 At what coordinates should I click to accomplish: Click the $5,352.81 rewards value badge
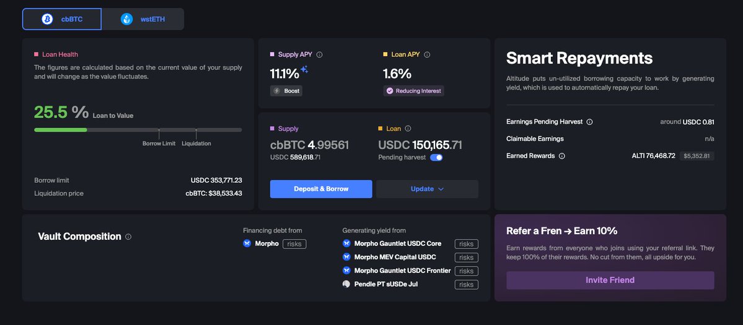point(697,156)
